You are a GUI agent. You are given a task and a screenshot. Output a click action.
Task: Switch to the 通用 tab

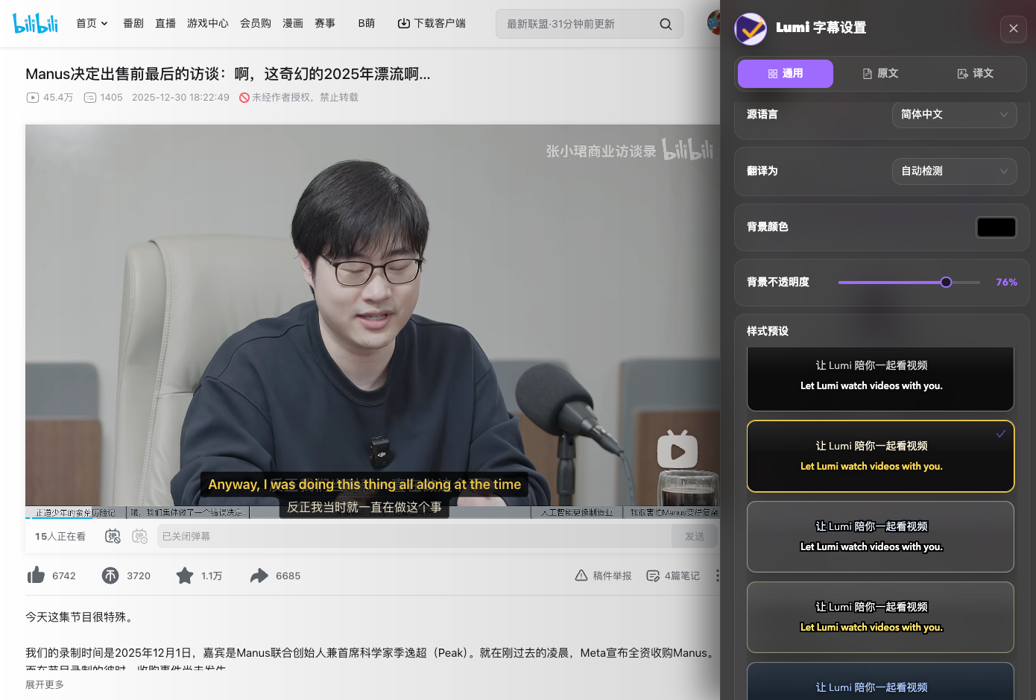point(786,74)
